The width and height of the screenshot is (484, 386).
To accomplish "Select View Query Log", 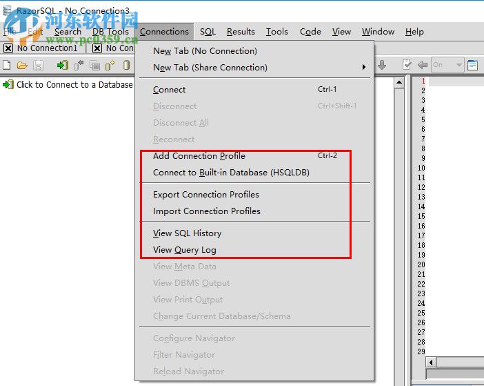I will [254, 250].
